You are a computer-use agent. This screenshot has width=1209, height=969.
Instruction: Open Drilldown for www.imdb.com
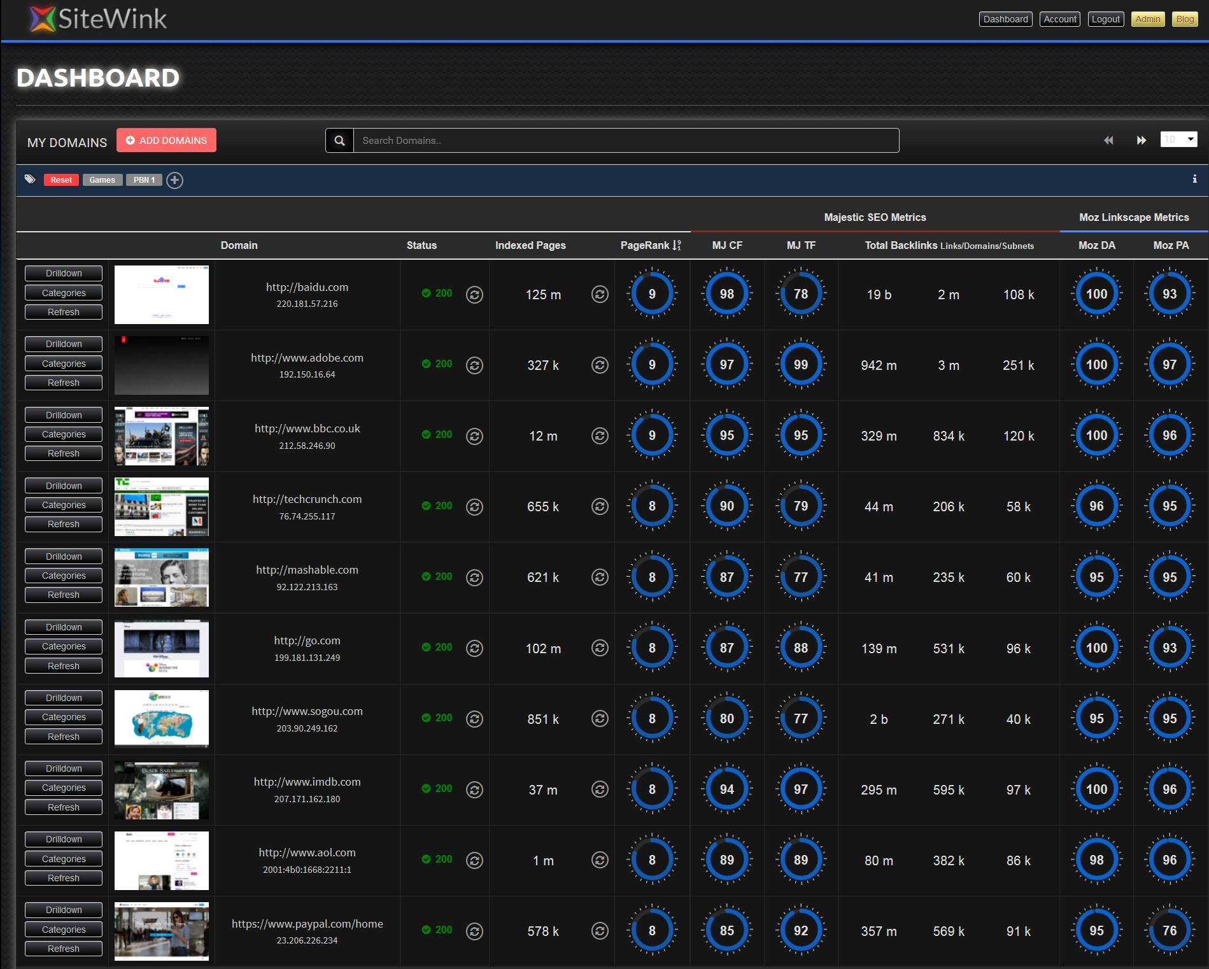point(64,768)
